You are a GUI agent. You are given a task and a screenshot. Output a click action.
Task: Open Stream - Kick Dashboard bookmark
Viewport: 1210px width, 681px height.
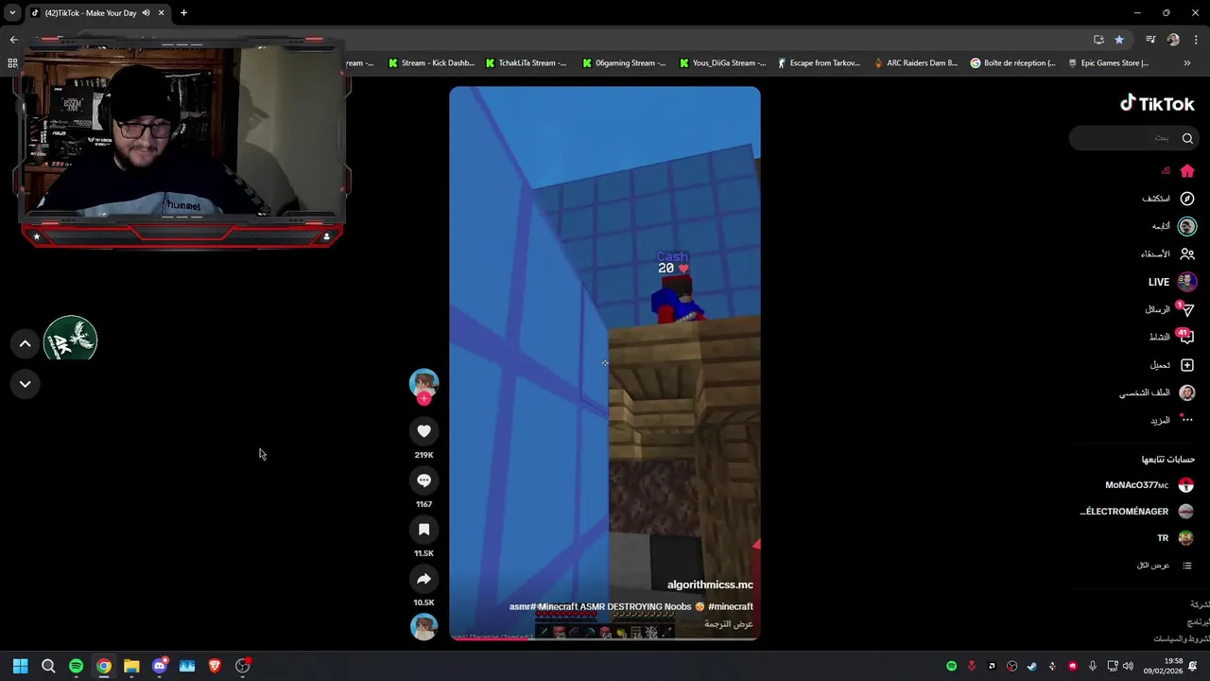coord(431,63)
